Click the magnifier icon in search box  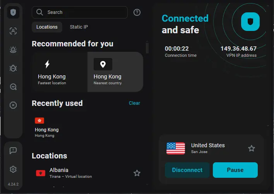pyautogui.click(x=39, y=12)
